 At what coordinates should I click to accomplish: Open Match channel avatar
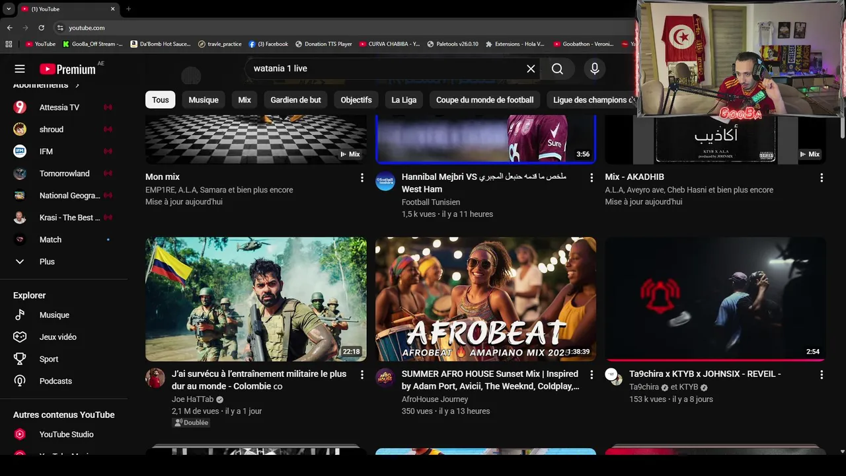click(x=20, y=239)
